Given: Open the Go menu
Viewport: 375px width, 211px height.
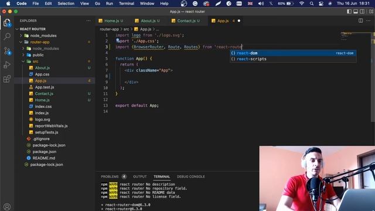Looking at the screenshot, I should point(97,4).
